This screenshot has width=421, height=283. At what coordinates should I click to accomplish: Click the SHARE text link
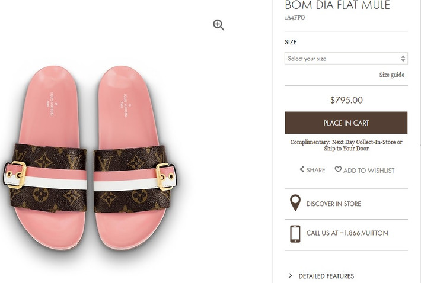point(315,171)
